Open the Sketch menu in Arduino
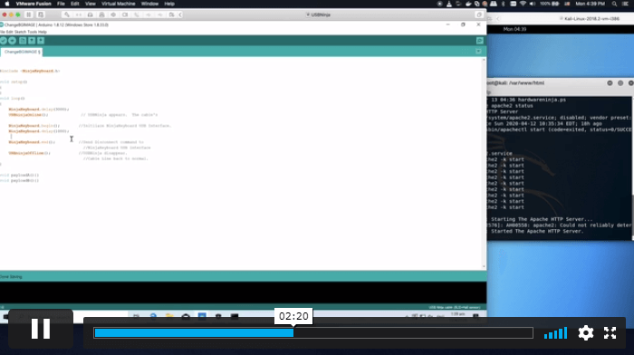This screenshot has width=634, height=355. pyautogui.click(x=20, y=32)
